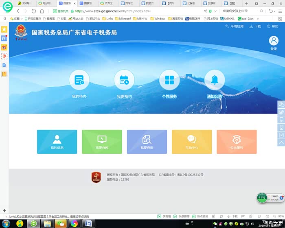Open the 互动中心 yellow tile
This screenshot has height=228, width=285.
pyautogui.click(x=192, y=142)
